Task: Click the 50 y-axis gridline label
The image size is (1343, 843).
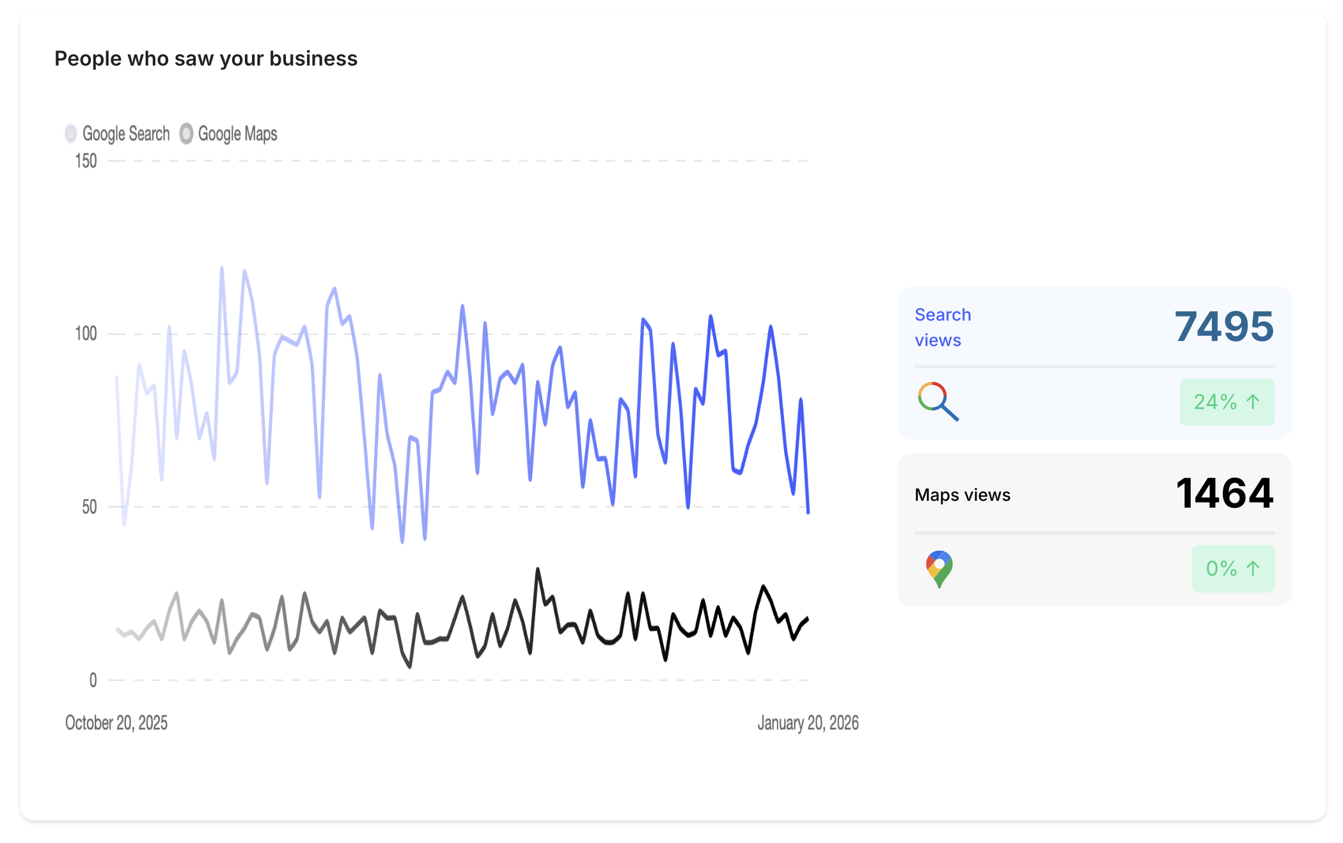Action: coord(90,507)
